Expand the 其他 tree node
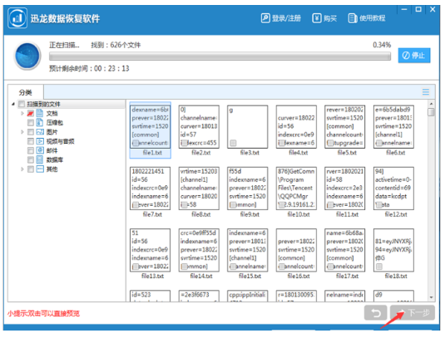The image size is (445, 338). 22,169
